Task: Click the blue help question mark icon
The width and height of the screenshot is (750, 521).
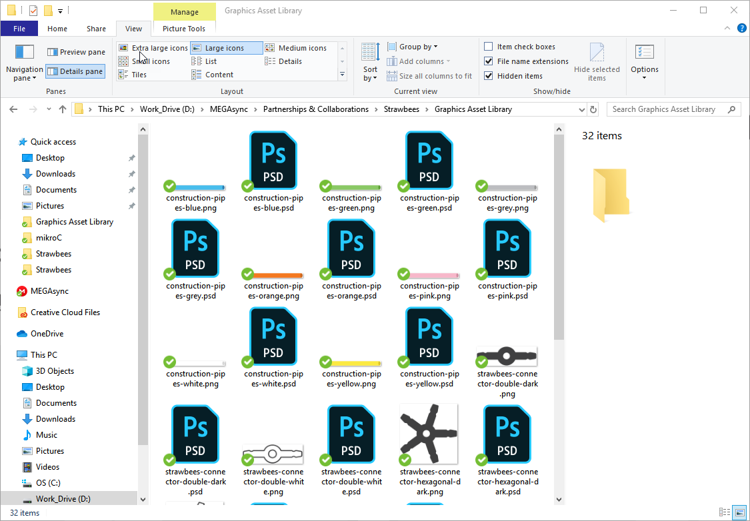Action: click(x=741, y=28)
